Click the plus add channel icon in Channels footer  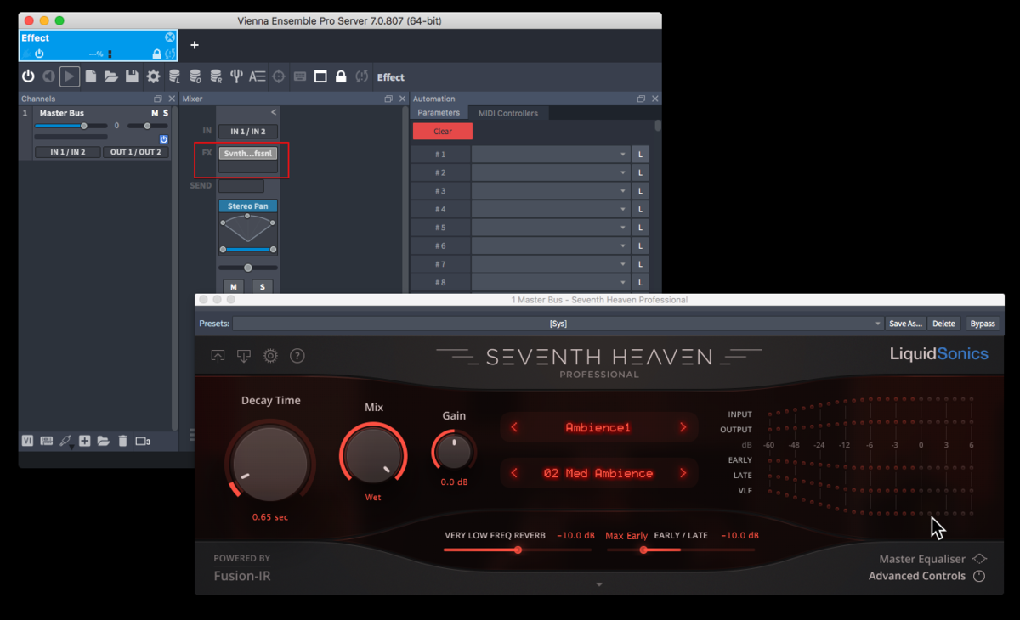click(x=84, y=441)
